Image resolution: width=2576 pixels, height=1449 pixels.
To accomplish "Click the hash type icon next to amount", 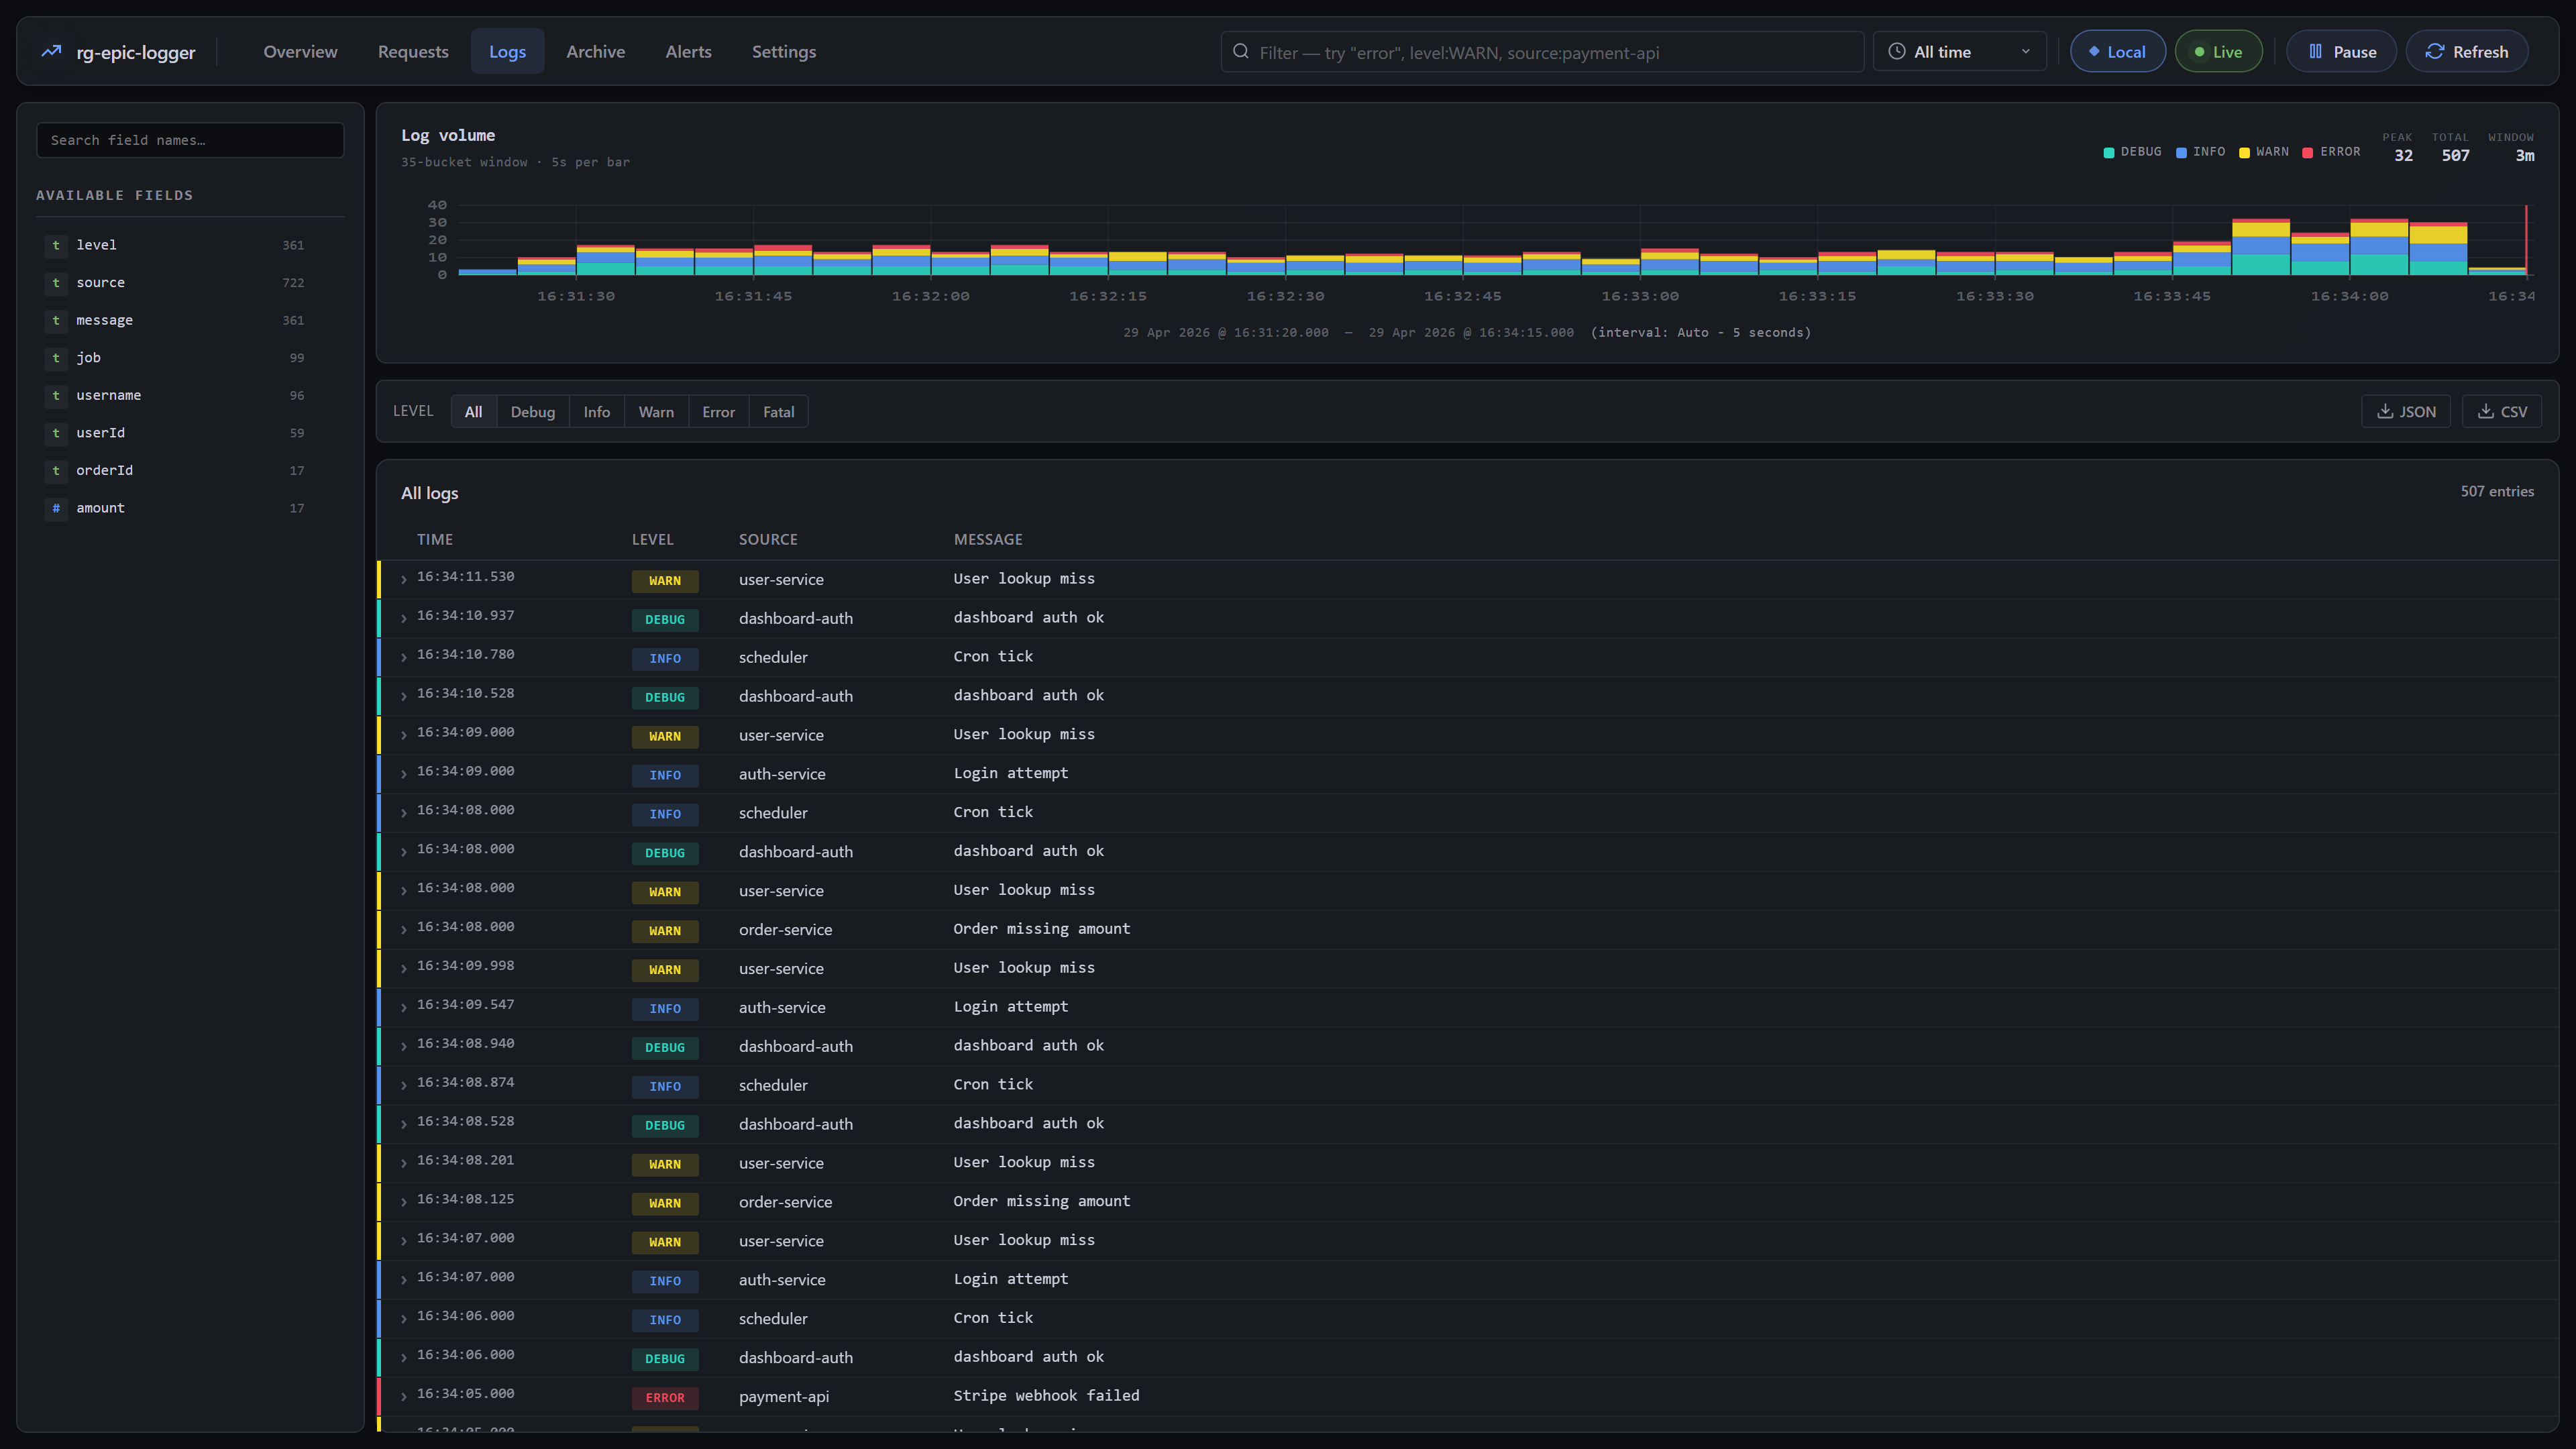I will tap(56, 508).
